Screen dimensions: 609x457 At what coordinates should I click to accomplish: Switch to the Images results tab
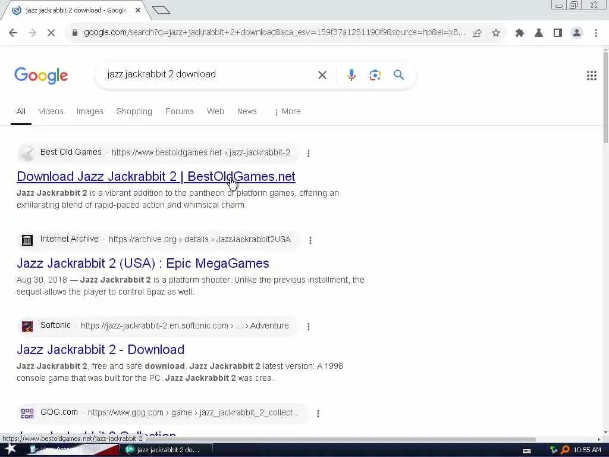pos(90,111)
